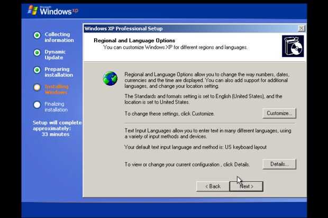Click the Customize... button

[279, 113]
